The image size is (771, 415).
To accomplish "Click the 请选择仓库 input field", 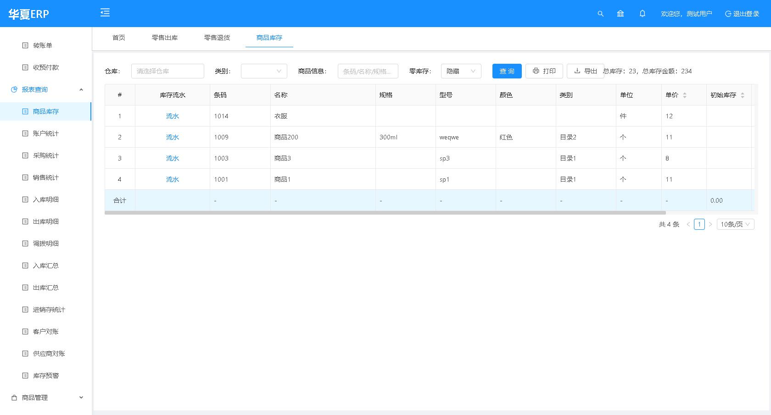I will pyautogui.click(x=167, y=71).
